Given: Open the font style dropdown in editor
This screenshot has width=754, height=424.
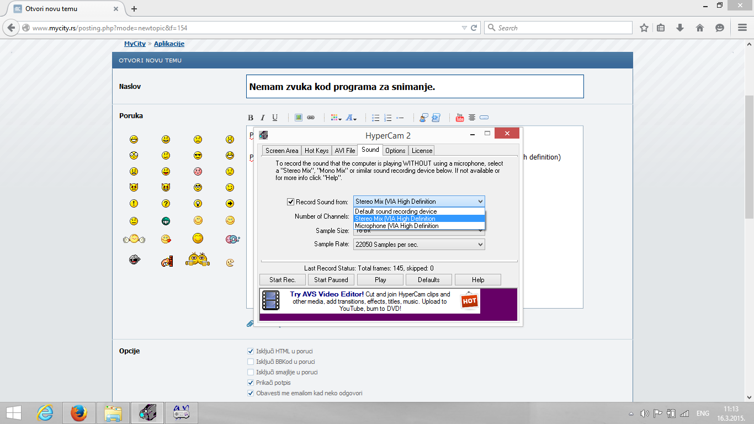Looking at the screenshot, I should (x=351, y=118).
